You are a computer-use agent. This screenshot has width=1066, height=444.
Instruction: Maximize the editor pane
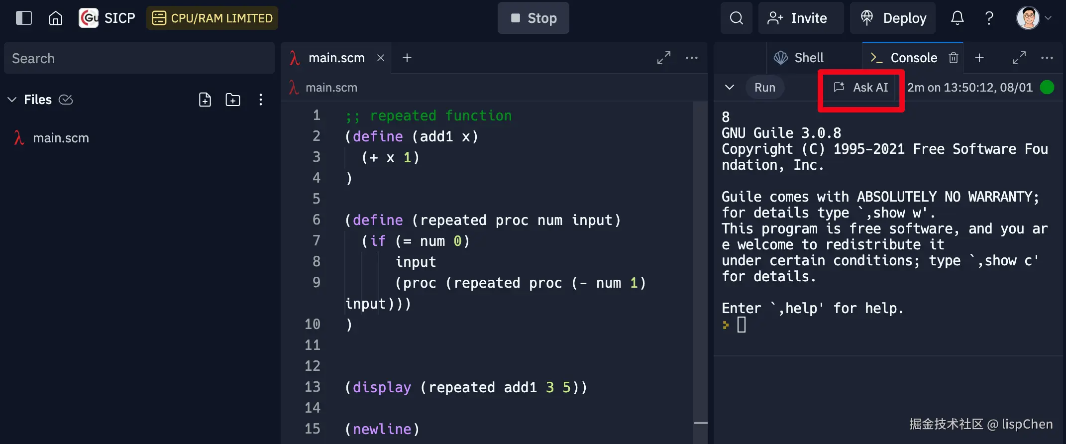(x=663, y=58)
